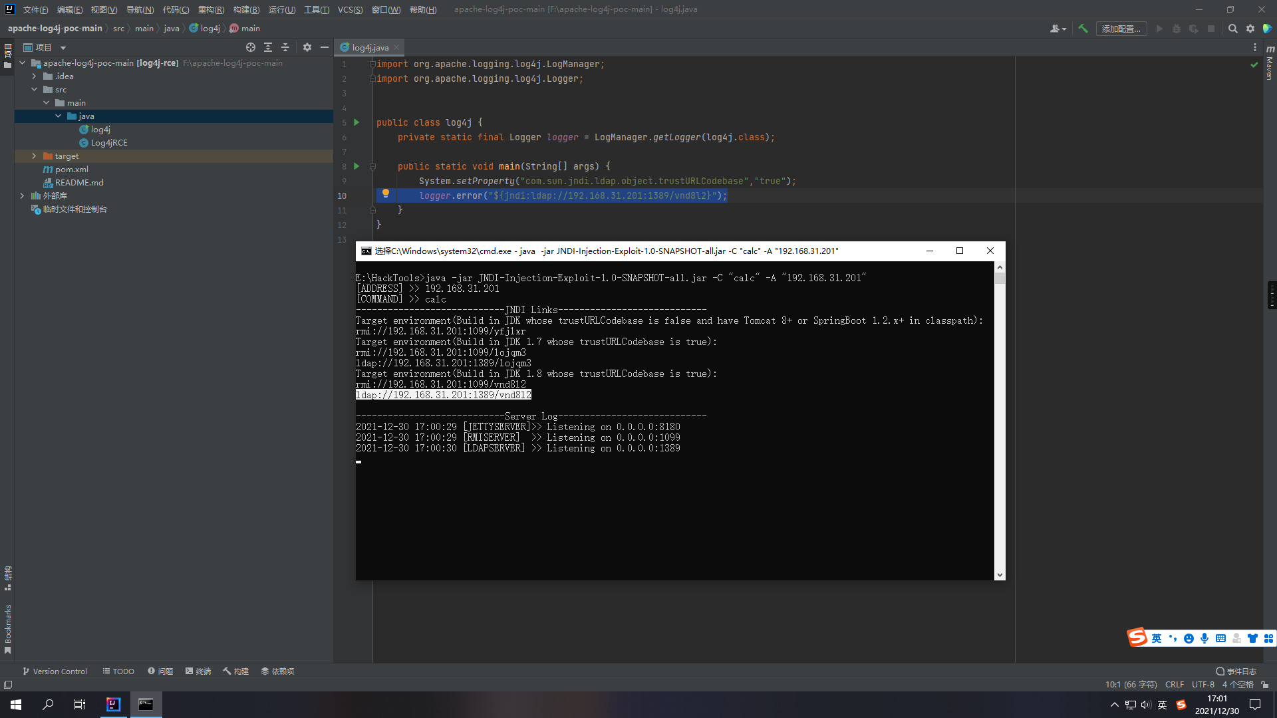Image resolution: width=1277 pixels, height=718 pixels.
Task: Run class log4j via green gutter arrow
Action: pyautogui.click(x=356, y=122)
